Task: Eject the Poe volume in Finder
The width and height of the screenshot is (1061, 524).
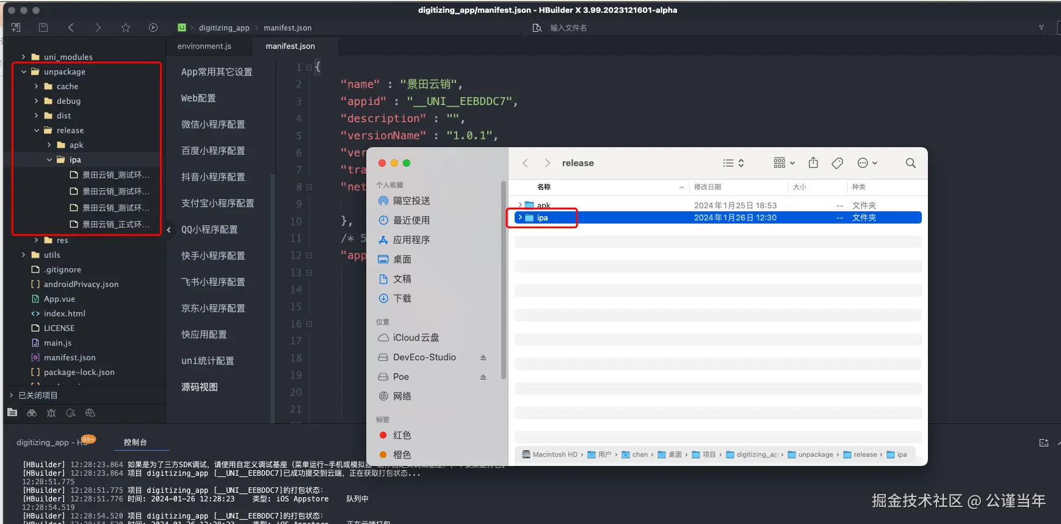Action: point(483,377)
